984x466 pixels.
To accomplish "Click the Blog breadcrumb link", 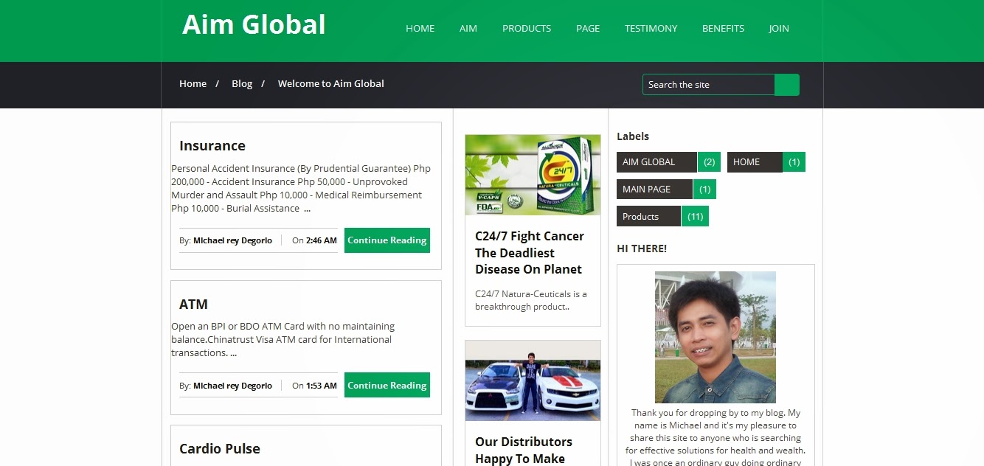I will pyautogui.click(x=242, y=83).
